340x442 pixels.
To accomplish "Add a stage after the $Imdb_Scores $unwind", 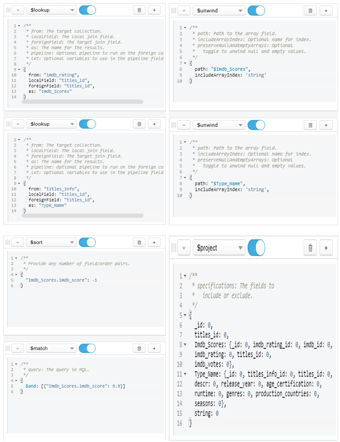I will pyautogui.click(x=326, y=11).
